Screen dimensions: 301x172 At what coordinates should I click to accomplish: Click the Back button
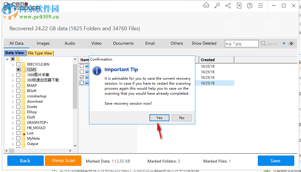pos(25,161)
